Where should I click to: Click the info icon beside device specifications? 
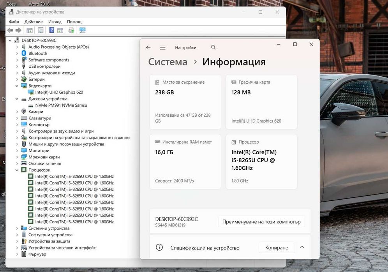click(159, 247)
